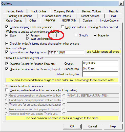Select the Good buyer feedback radio button

(x=6, y=100)
